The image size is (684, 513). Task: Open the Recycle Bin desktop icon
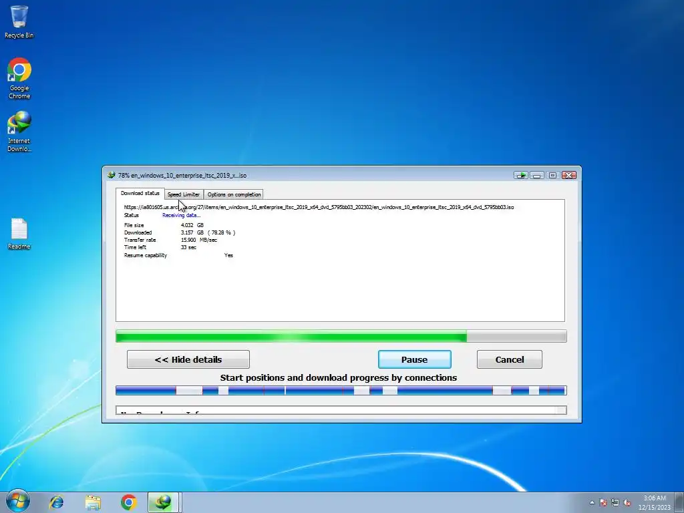(19, 22)
